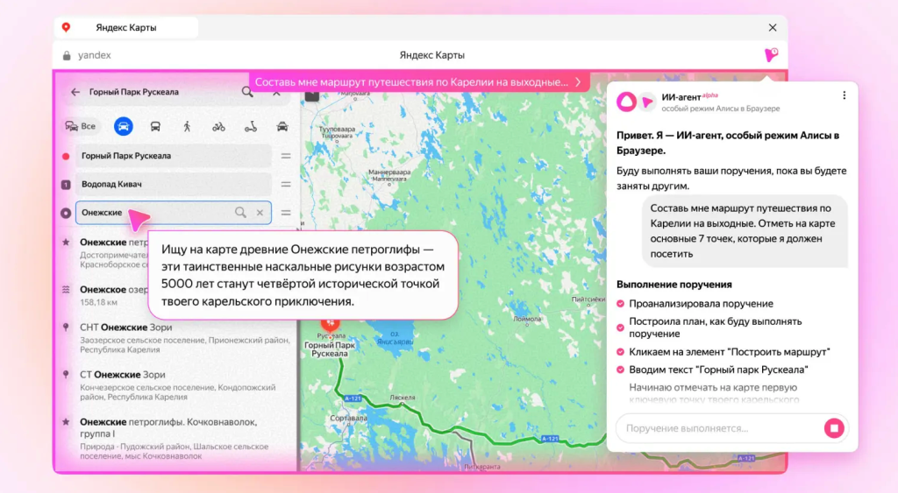
Task: Stop the running AI agent task
Action: point(833,428)
